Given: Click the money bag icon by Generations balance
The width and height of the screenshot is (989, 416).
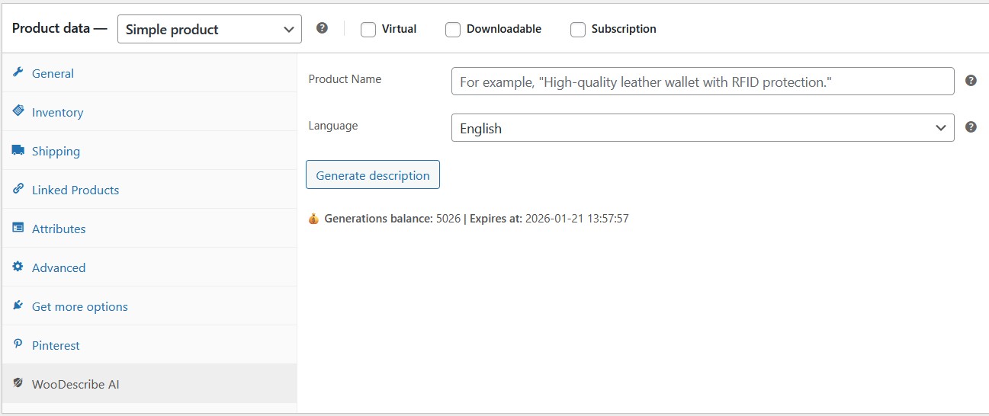Looking at the screenshot, I should [x=313, y=219].
